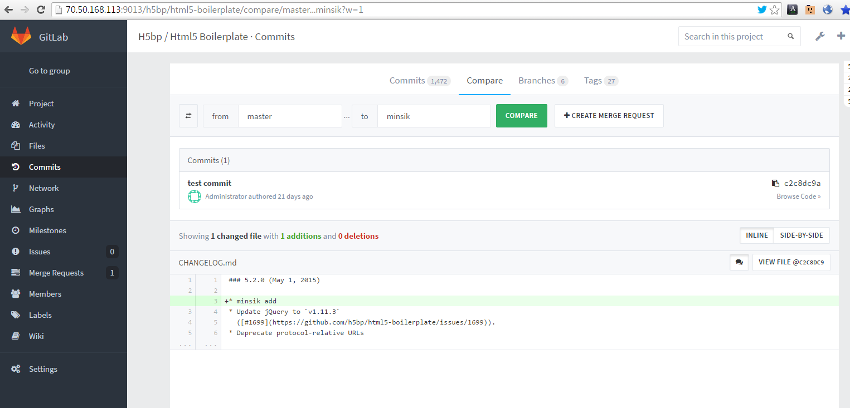Image resolution: width=850 pixels, height=408 pixels.
Task: Follow the Browse Code link
Action: point(798,196)
